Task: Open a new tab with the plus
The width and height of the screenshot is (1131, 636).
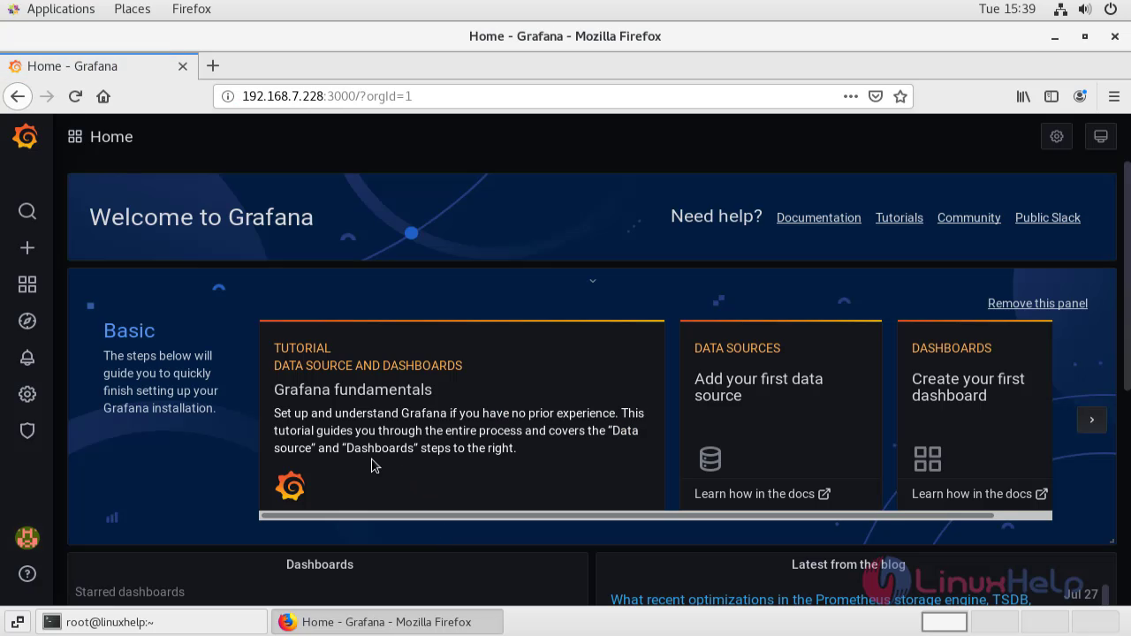Action: (213, 65)
